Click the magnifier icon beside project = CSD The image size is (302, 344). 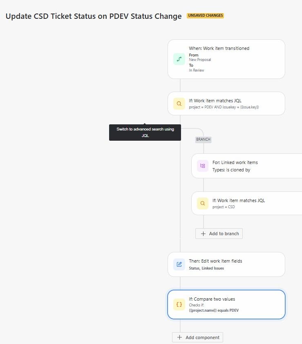coord(203,203)
